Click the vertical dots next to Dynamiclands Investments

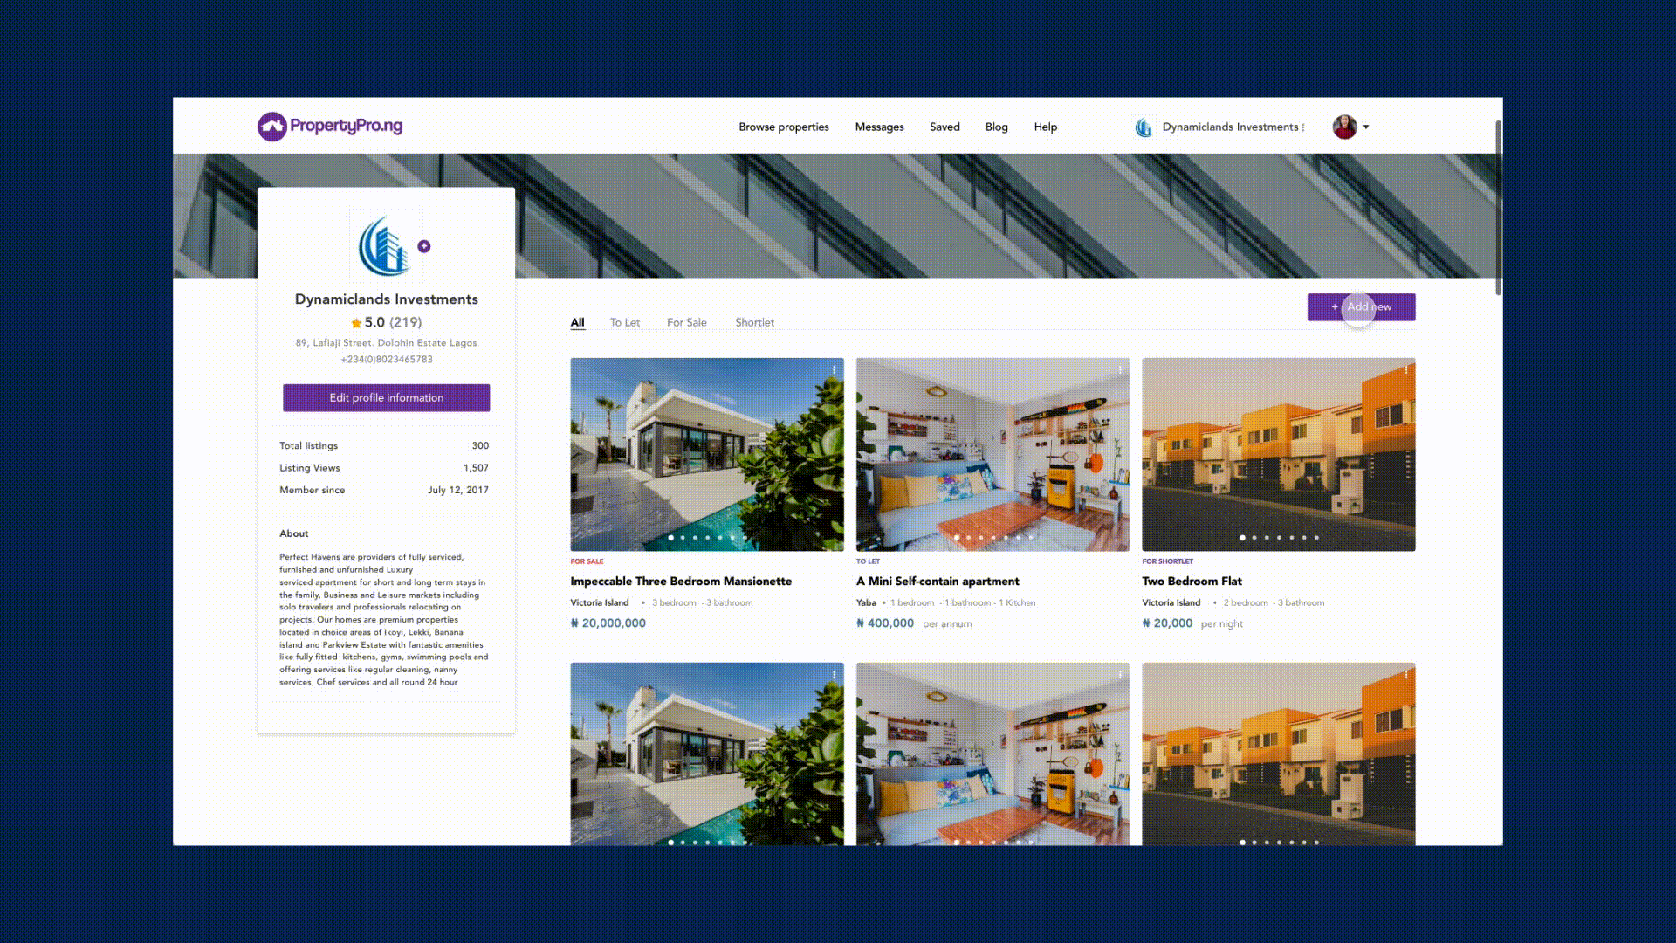point(1303,127)
